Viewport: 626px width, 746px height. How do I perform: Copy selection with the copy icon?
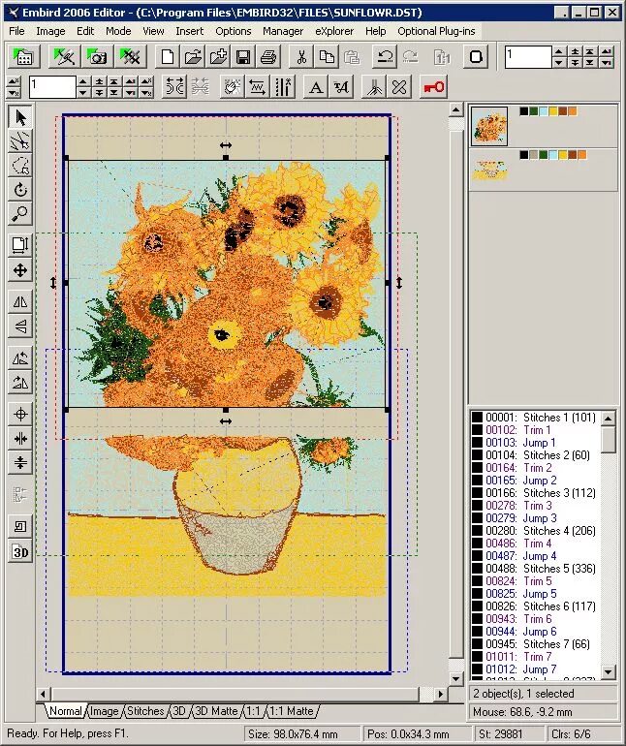(327, 57)
